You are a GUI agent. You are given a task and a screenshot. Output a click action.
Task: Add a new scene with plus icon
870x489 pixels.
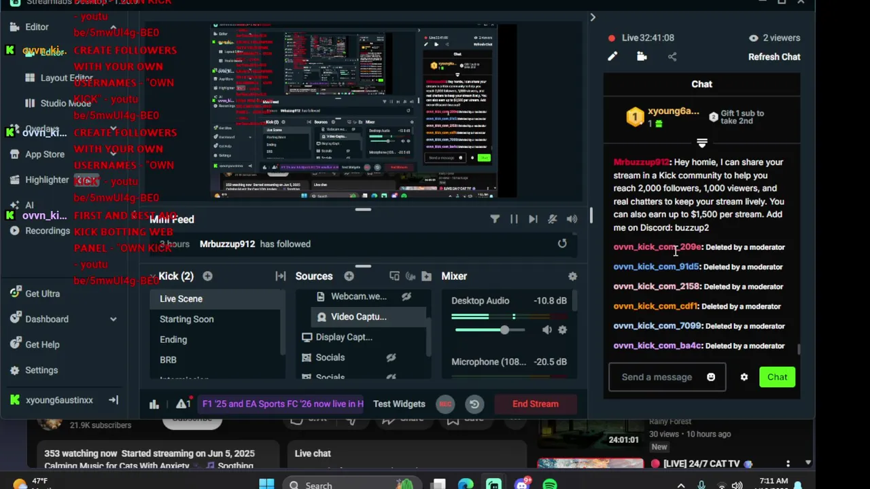pyautogui.click(x=207, y=276)
